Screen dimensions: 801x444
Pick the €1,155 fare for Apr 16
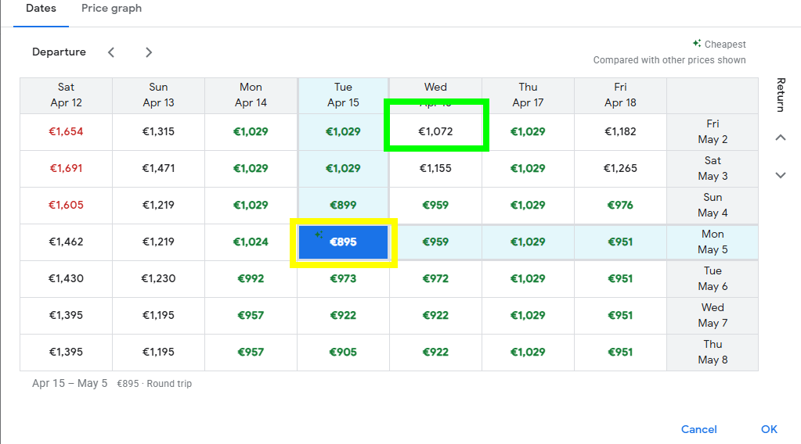pos(436,168)
